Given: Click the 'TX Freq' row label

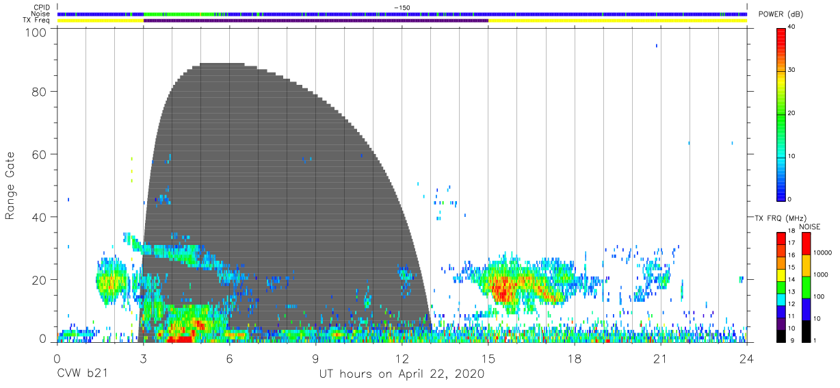Looking at the screenshot, I should 36,21.
